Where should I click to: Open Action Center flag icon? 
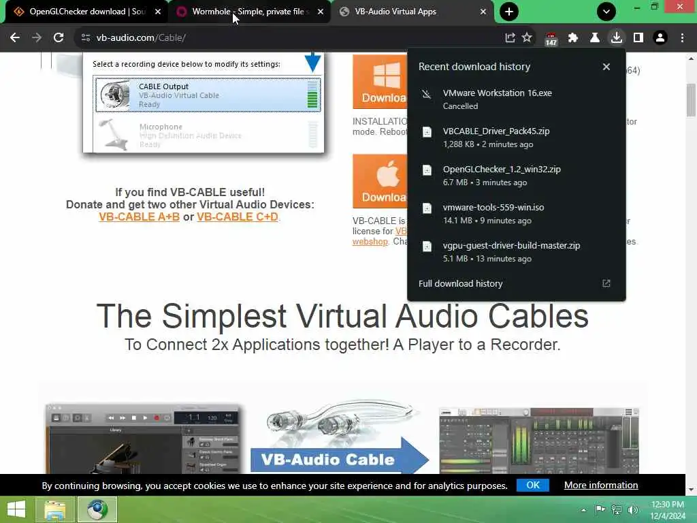600,509
